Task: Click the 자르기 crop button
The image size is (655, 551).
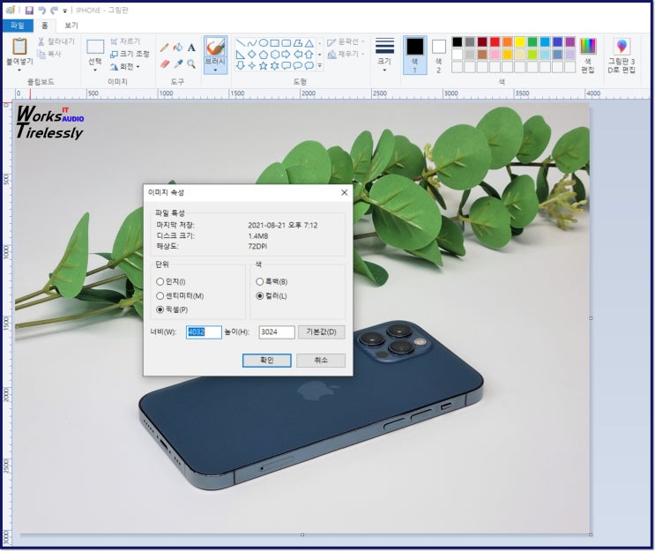Action: point(125,41)
